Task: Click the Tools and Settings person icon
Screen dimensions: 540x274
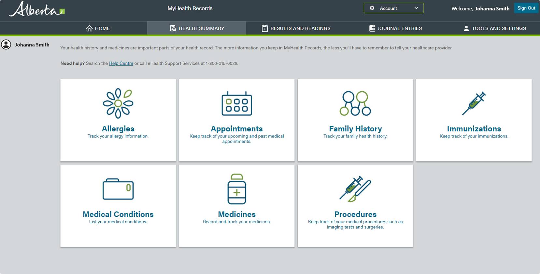Action: (x=466, y=28)
